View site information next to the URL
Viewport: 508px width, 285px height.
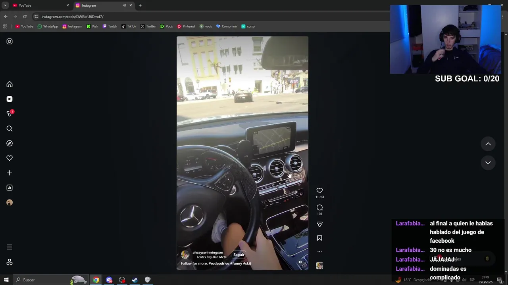point(36,17)
